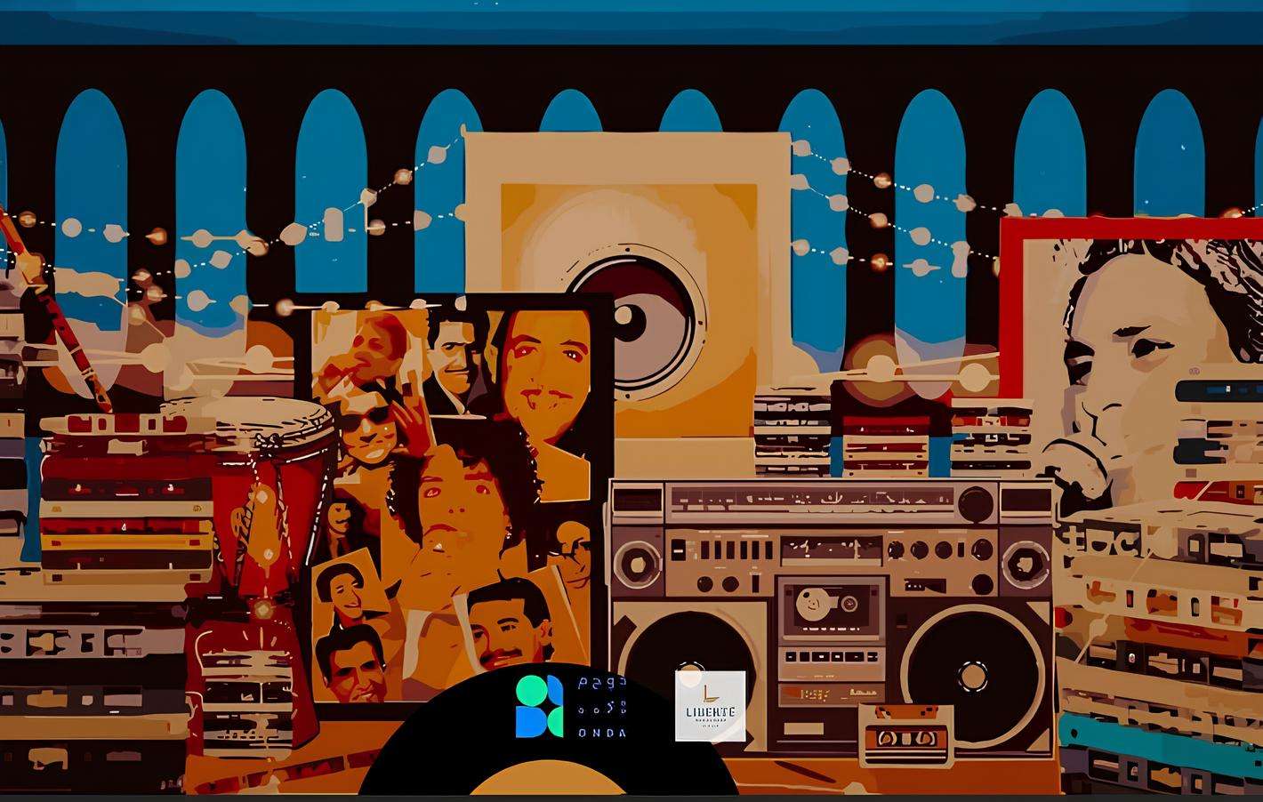Screen dimensions: 1263x802
Task: Click the white Liberté logo badge
Action: click(710, 706)
